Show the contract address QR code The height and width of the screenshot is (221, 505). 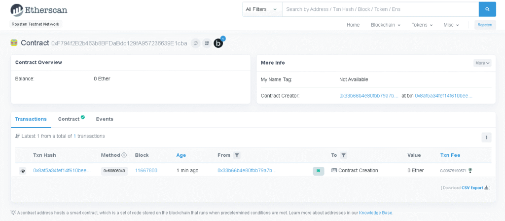tap(207, 43)
